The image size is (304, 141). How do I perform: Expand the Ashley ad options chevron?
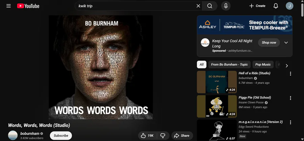(x=286, y=43)
